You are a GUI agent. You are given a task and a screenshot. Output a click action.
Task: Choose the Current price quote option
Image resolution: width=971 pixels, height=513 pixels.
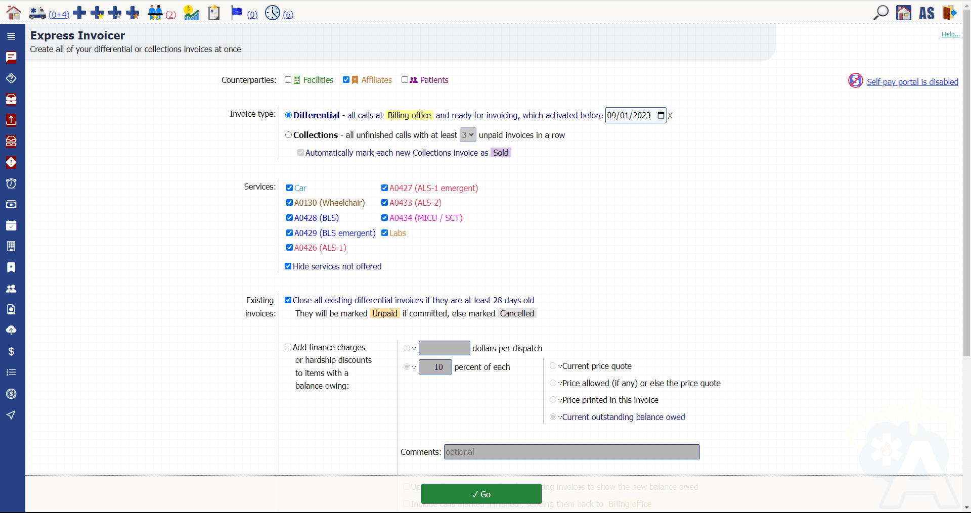tap(553, 365)
